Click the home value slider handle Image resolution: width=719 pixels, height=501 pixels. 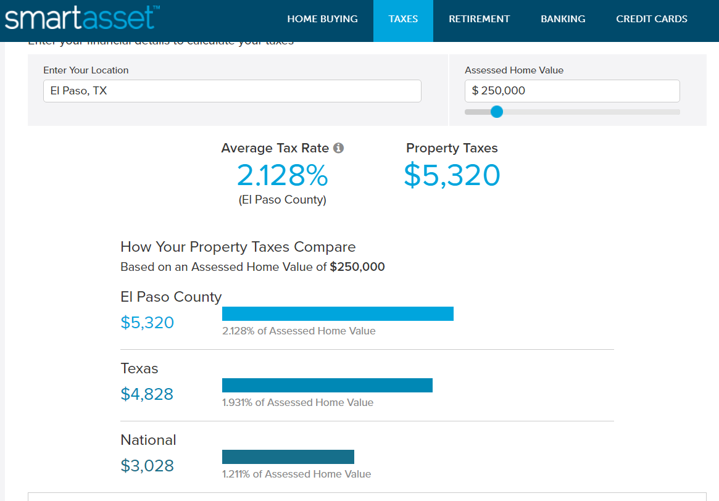click(x=497, y=112)
